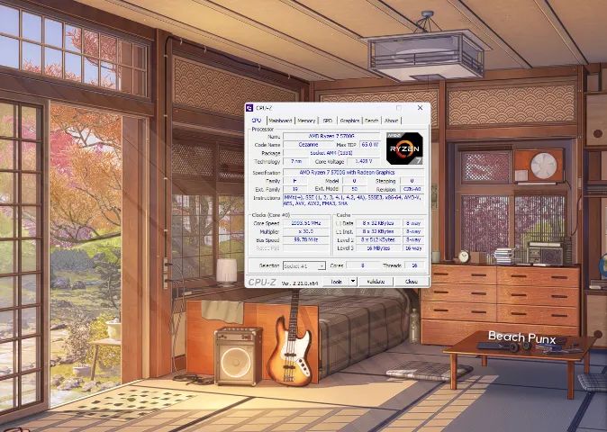Click the Tools button
The height and width of the screenshot is (432, 607).
pos(337,282)
